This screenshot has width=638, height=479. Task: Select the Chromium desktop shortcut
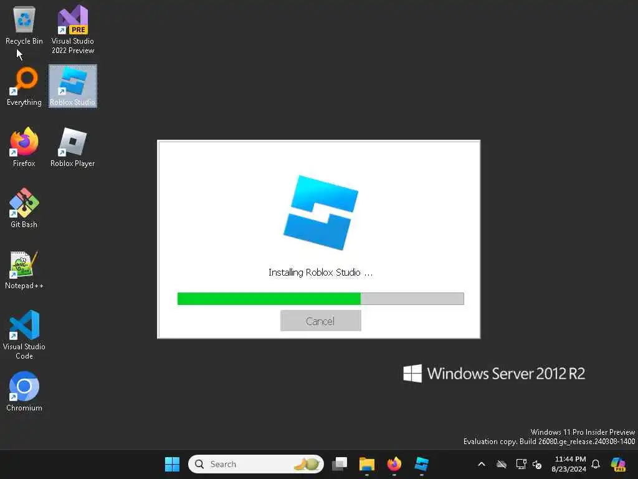point(24,392)
